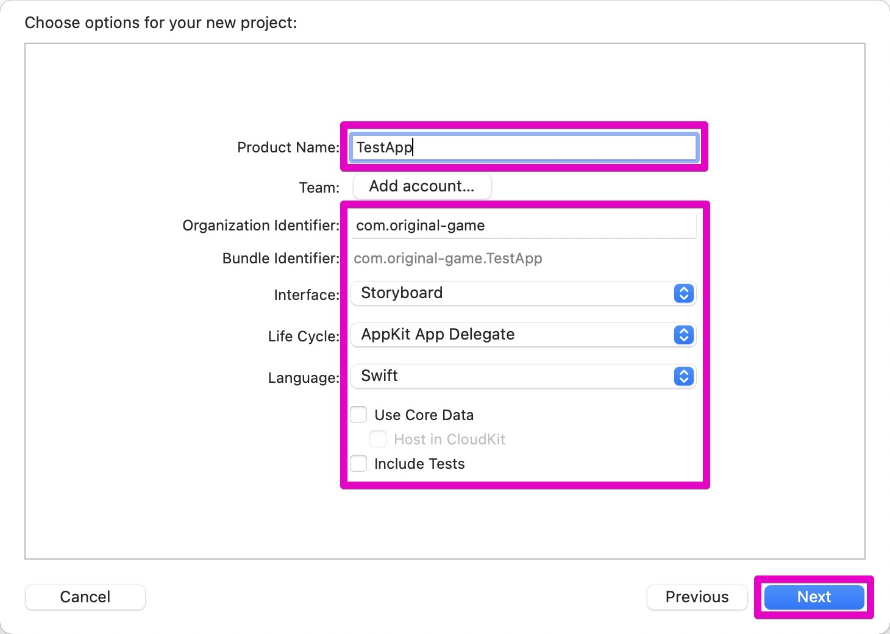Click the Add account… team button
The width and height of the screenshot is (890, 634).
pos(422,187)
